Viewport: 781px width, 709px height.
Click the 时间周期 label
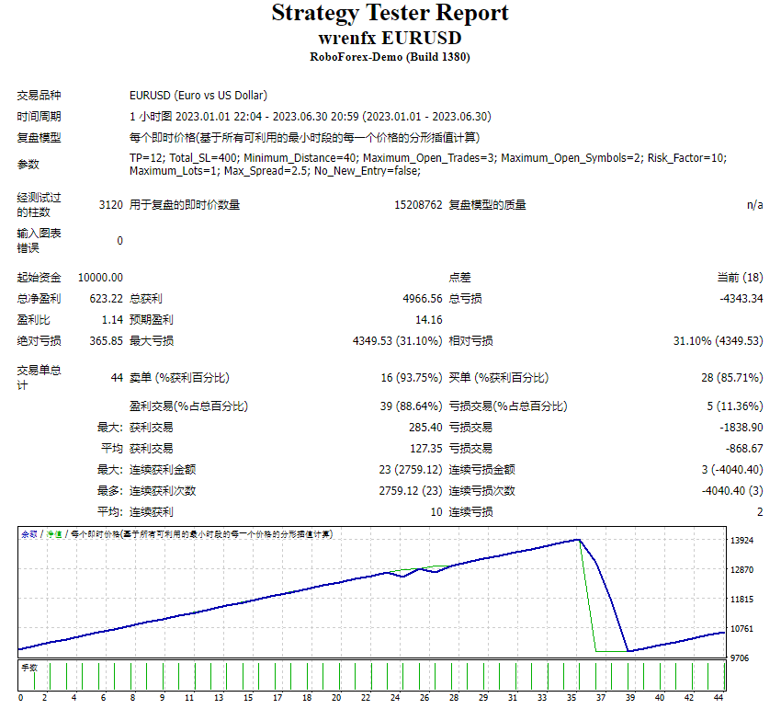click(x=39, y=117)
